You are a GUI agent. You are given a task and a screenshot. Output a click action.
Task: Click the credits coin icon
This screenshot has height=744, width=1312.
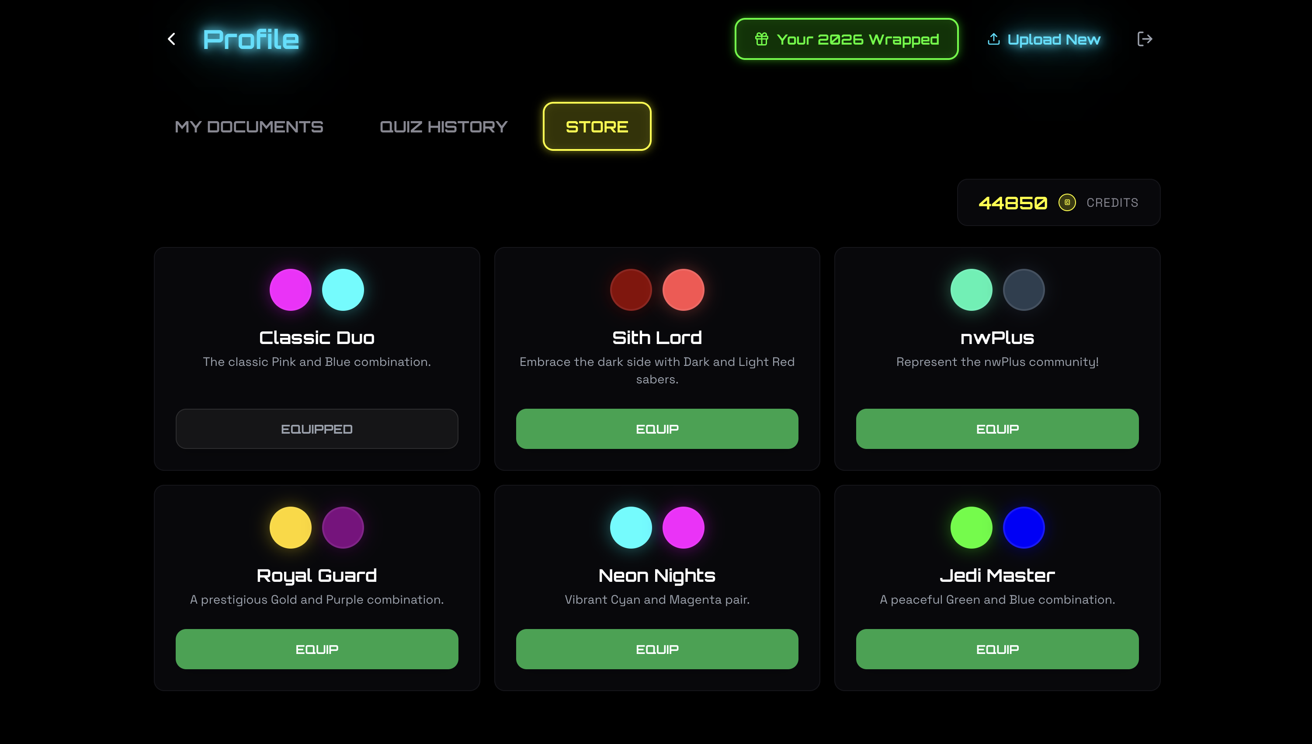coord(1067,202)
